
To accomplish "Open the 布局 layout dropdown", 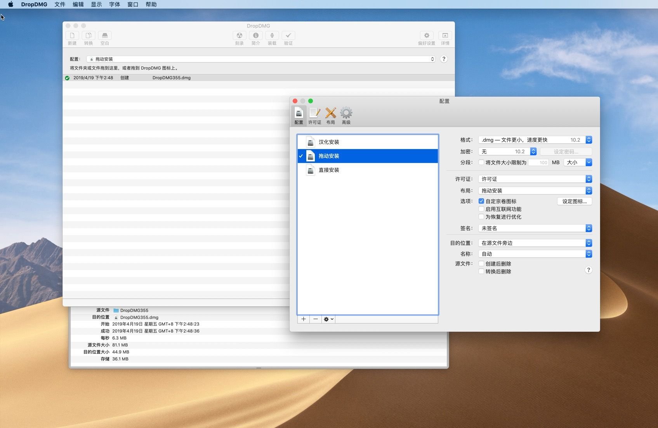I will click(x=535, y=191).
